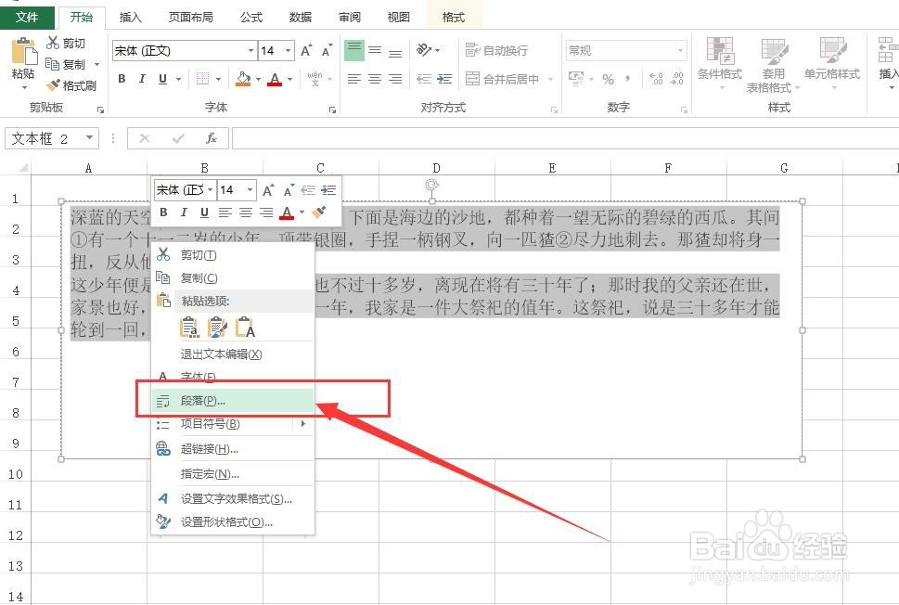899x605 pixels.
Task: Align text right in the ribbon
Action: pyautogui.click(x=395, y=79)
